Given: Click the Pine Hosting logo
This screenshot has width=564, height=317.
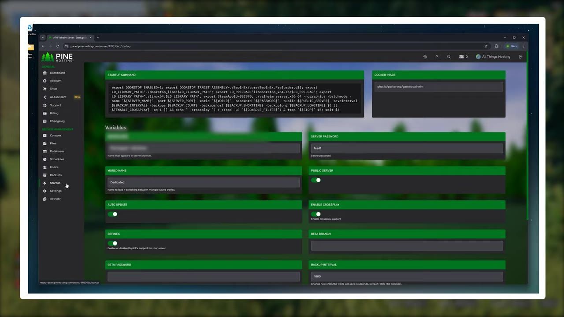Looking at the screenshot, I should click(x=57, y=57).
